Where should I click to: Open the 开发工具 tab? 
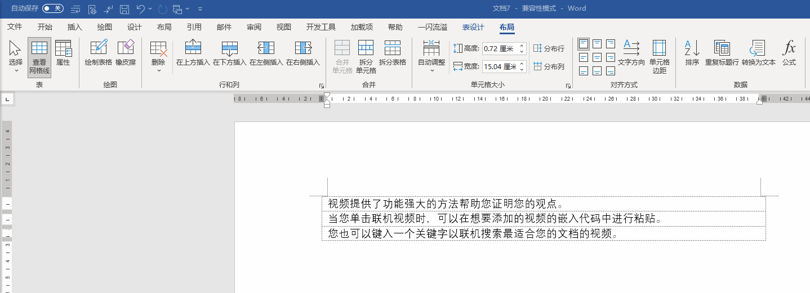(321, 27)
